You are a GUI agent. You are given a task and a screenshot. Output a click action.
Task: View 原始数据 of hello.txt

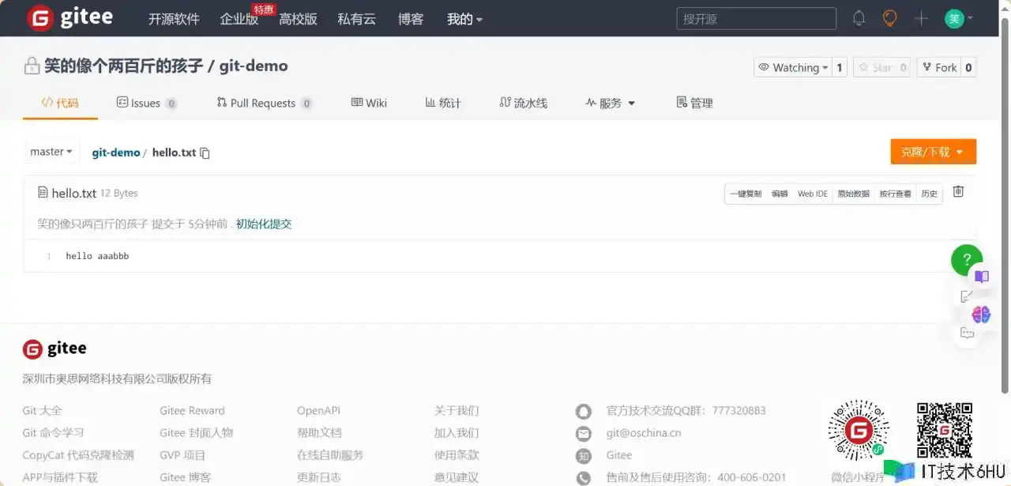click(854, 194)
